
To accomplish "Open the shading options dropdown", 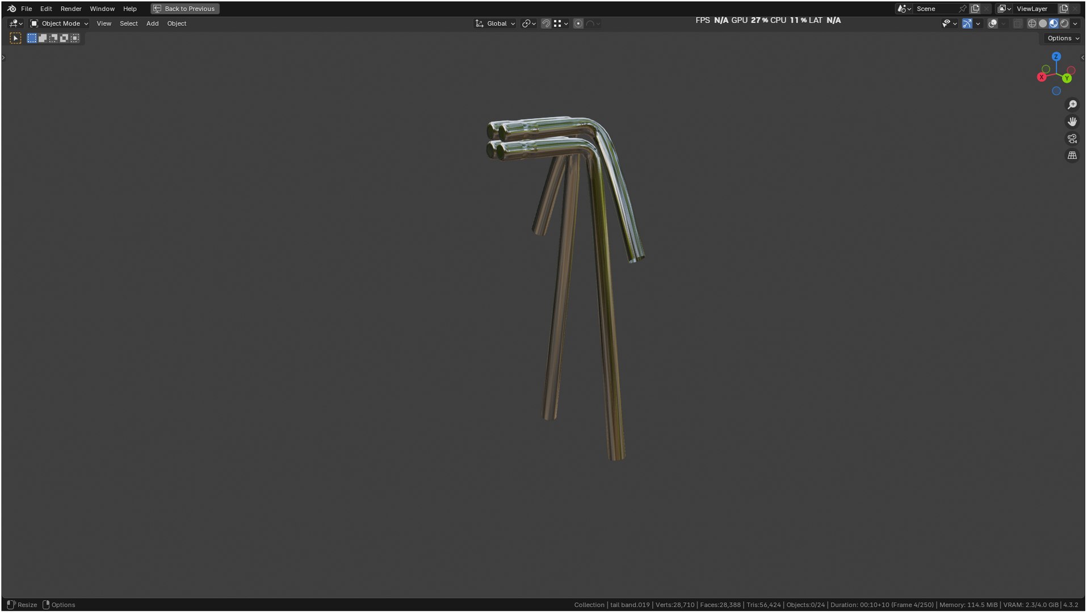I will click(x=1075, y=23).
